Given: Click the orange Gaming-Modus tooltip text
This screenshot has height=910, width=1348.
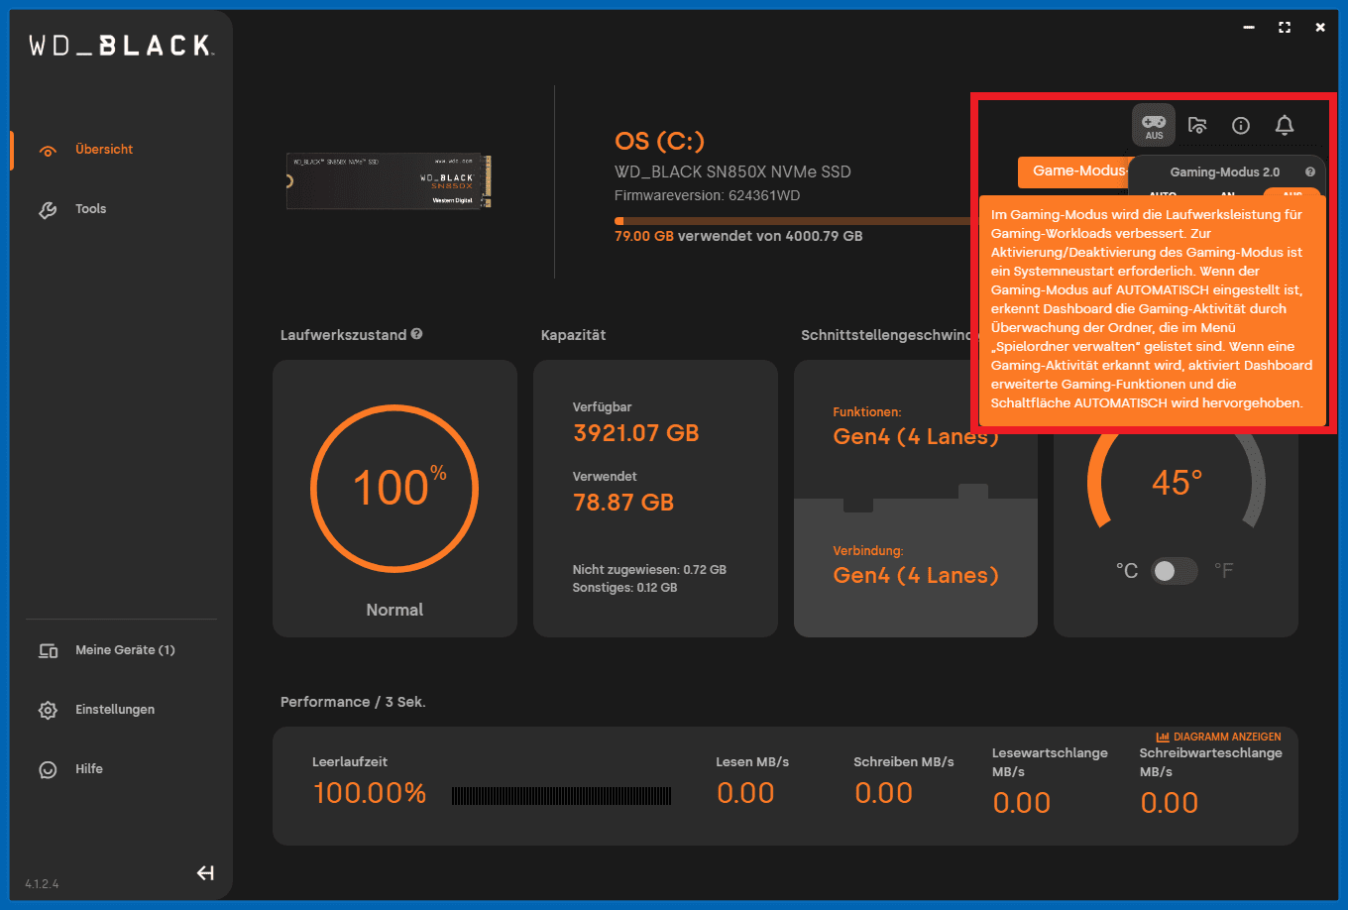Looking at the screenshot, I should coord(1152,309).
